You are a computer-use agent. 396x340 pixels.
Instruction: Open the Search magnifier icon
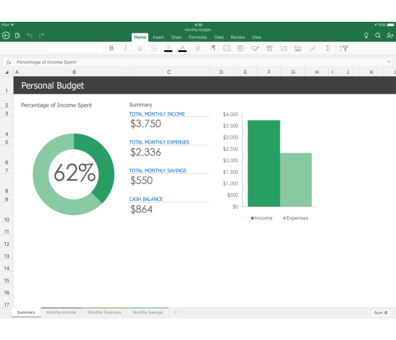378,35
